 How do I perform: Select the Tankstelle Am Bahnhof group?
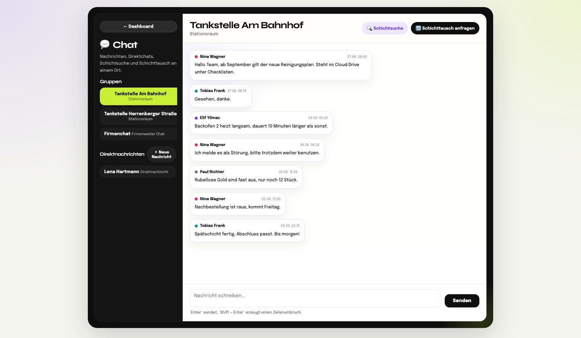tap(139, 96)
